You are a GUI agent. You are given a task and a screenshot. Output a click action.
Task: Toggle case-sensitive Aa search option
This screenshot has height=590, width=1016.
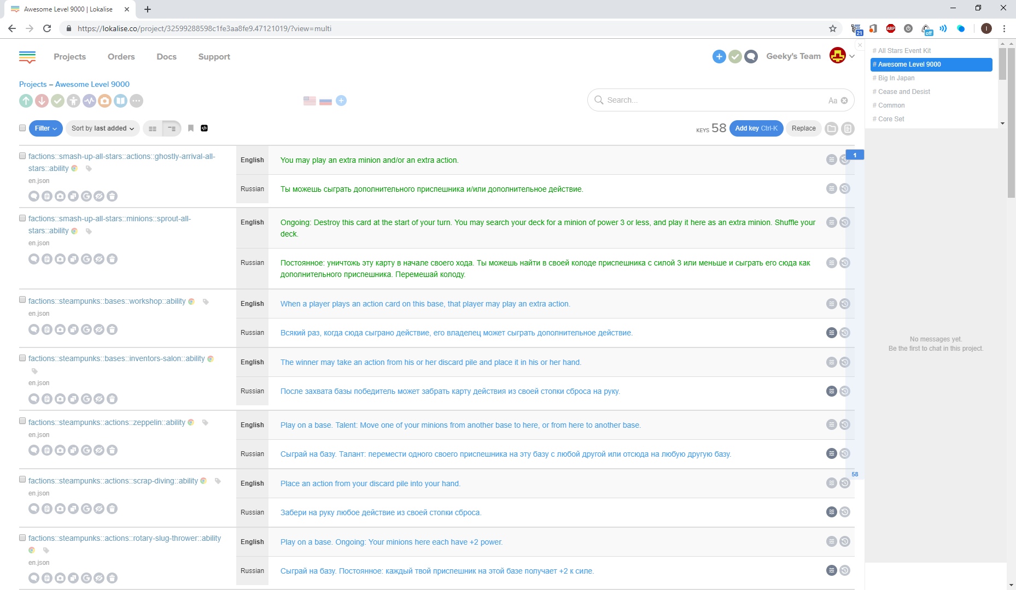pyautogui.click(x=833, y=101)
